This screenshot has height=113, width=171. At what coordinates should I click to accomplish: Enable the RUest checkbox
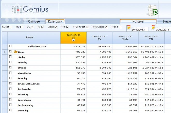pyautogui.click(x=11, y=27)
